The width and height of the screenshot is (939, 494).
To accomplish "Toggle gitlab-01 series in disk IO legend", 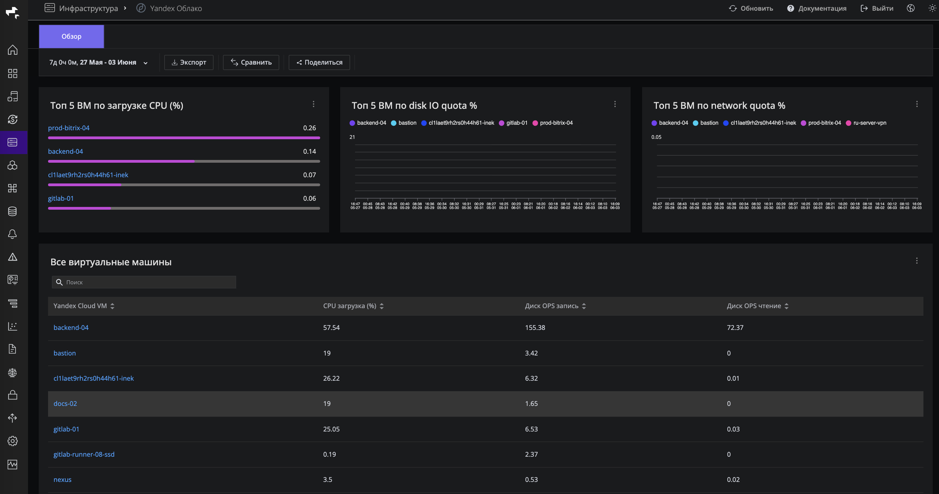I will tap(513, 123).
